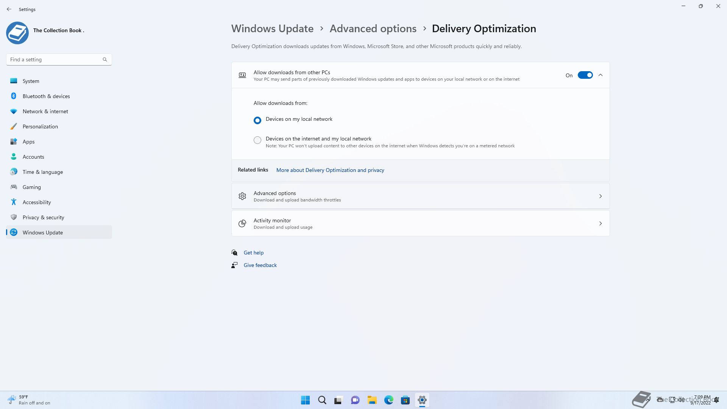The height and width of the screenshot is (409, 727).
Task: Click the back arrow in Settings
Action: [x=9, y=9]
